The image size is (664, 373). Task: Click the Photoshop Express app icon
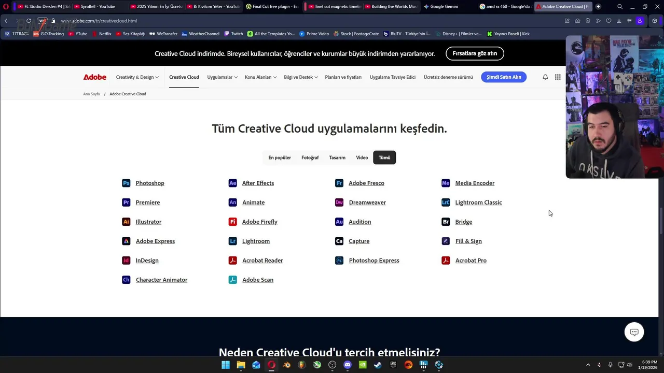tap(339, 261)
